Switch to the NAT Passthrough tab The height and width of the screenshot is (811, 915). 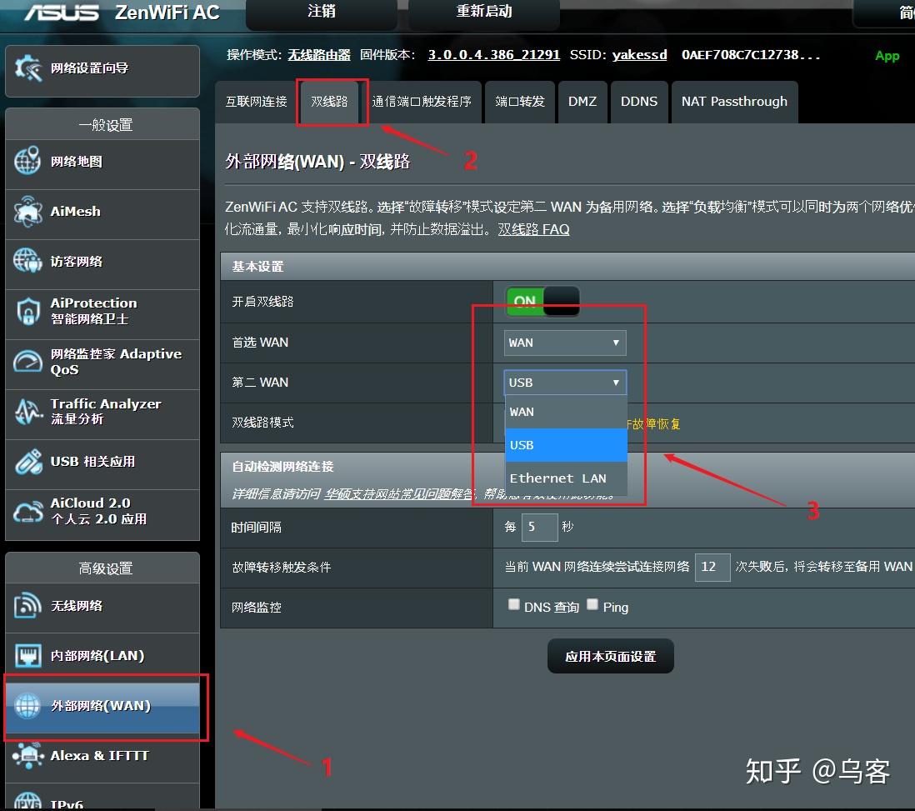[x=734, y=102]
